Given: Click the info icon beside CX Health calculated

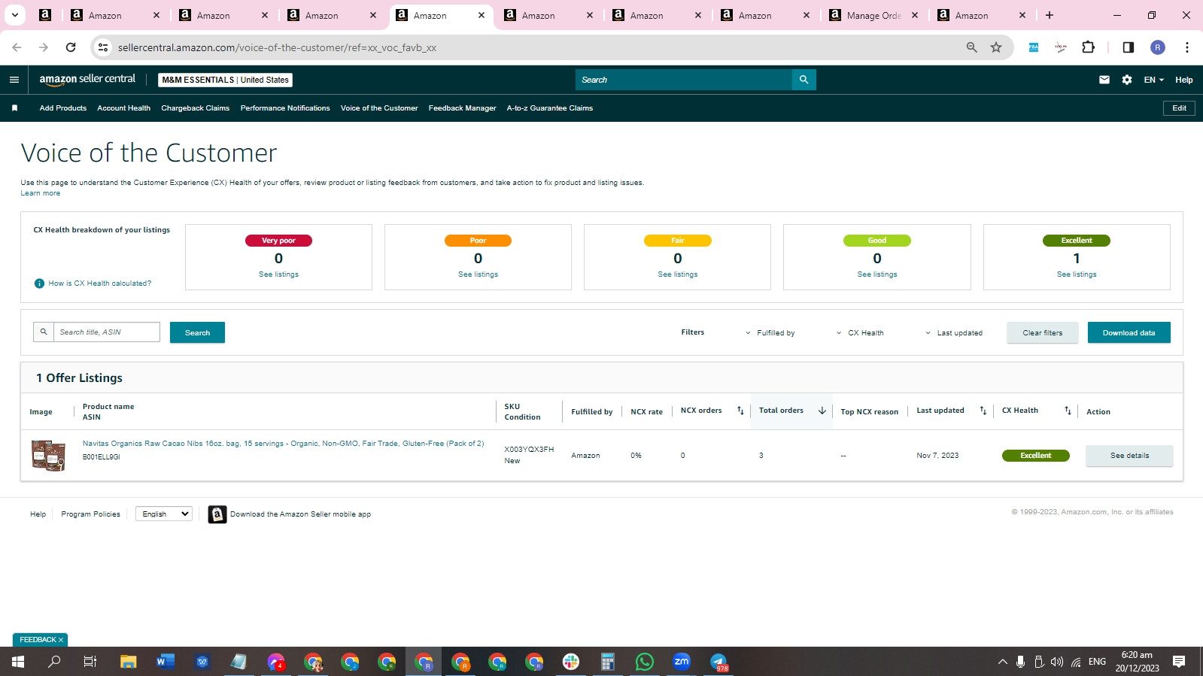Looking at the screenshot, I should (39, 283).
